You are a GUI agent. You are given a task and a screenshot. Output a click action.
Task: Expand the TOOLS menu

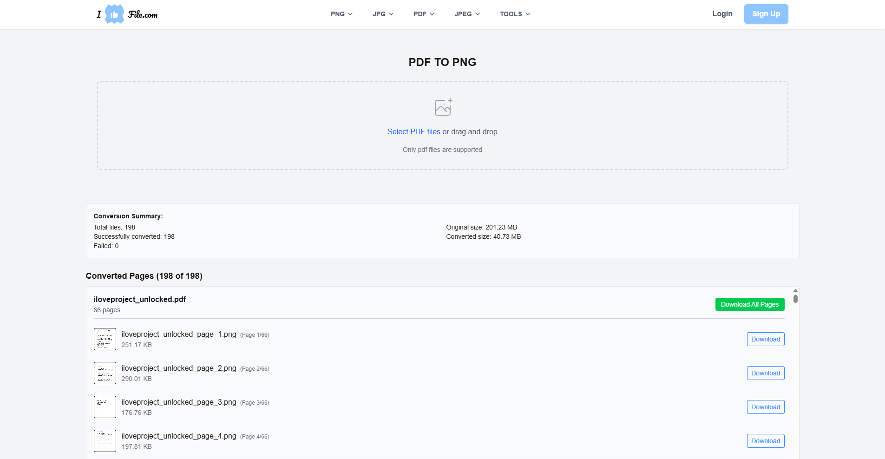[x=514, y=14]
